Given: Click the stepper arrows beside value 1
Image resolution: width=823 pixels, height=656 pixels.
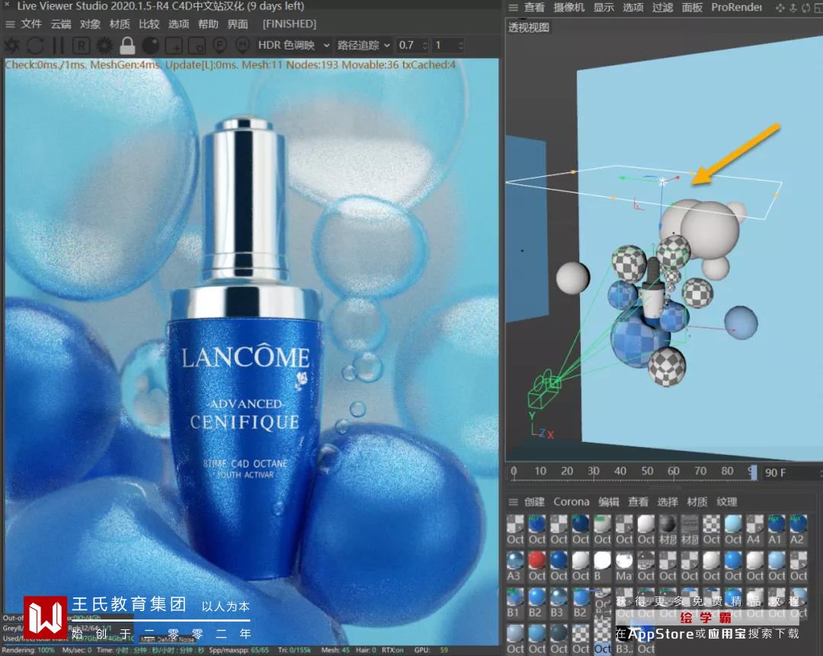Looking at the screenshot, I should tap(461, 46).
